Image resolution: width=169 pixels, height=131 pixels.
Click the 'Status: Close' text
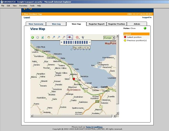point(129,28)
